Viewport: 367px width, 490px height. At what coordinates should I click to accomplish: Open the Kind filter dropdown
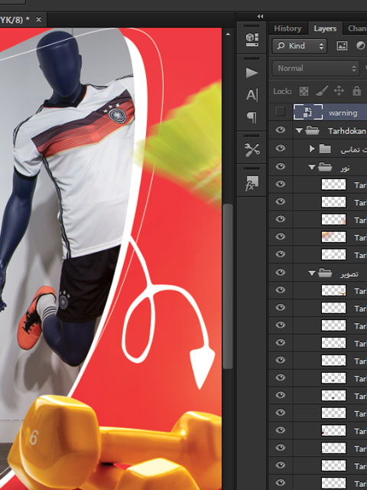300,46
